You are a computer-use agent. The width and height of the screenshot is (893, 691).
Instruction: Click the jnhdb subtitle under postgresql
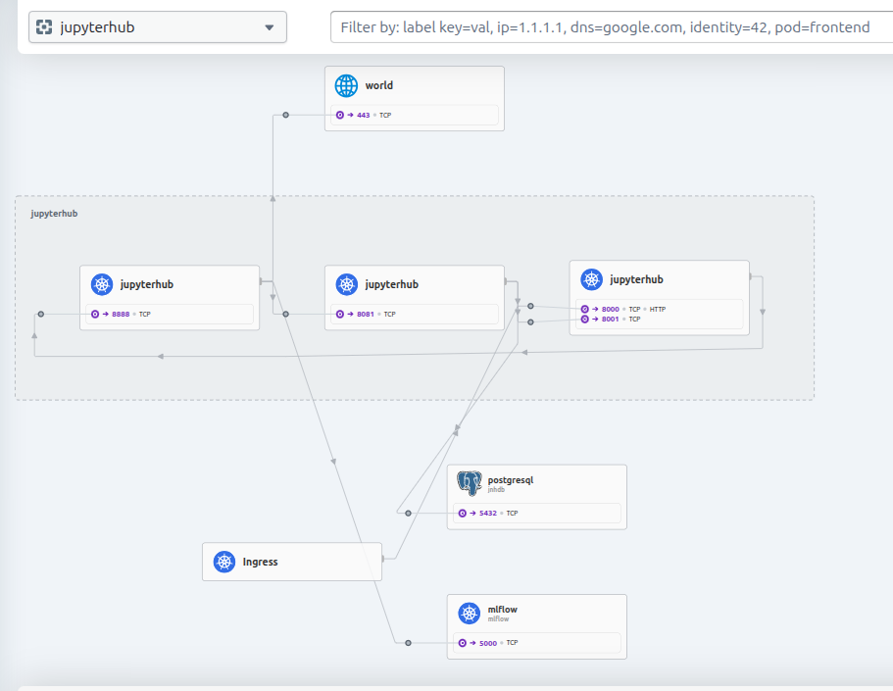[496, 489]
